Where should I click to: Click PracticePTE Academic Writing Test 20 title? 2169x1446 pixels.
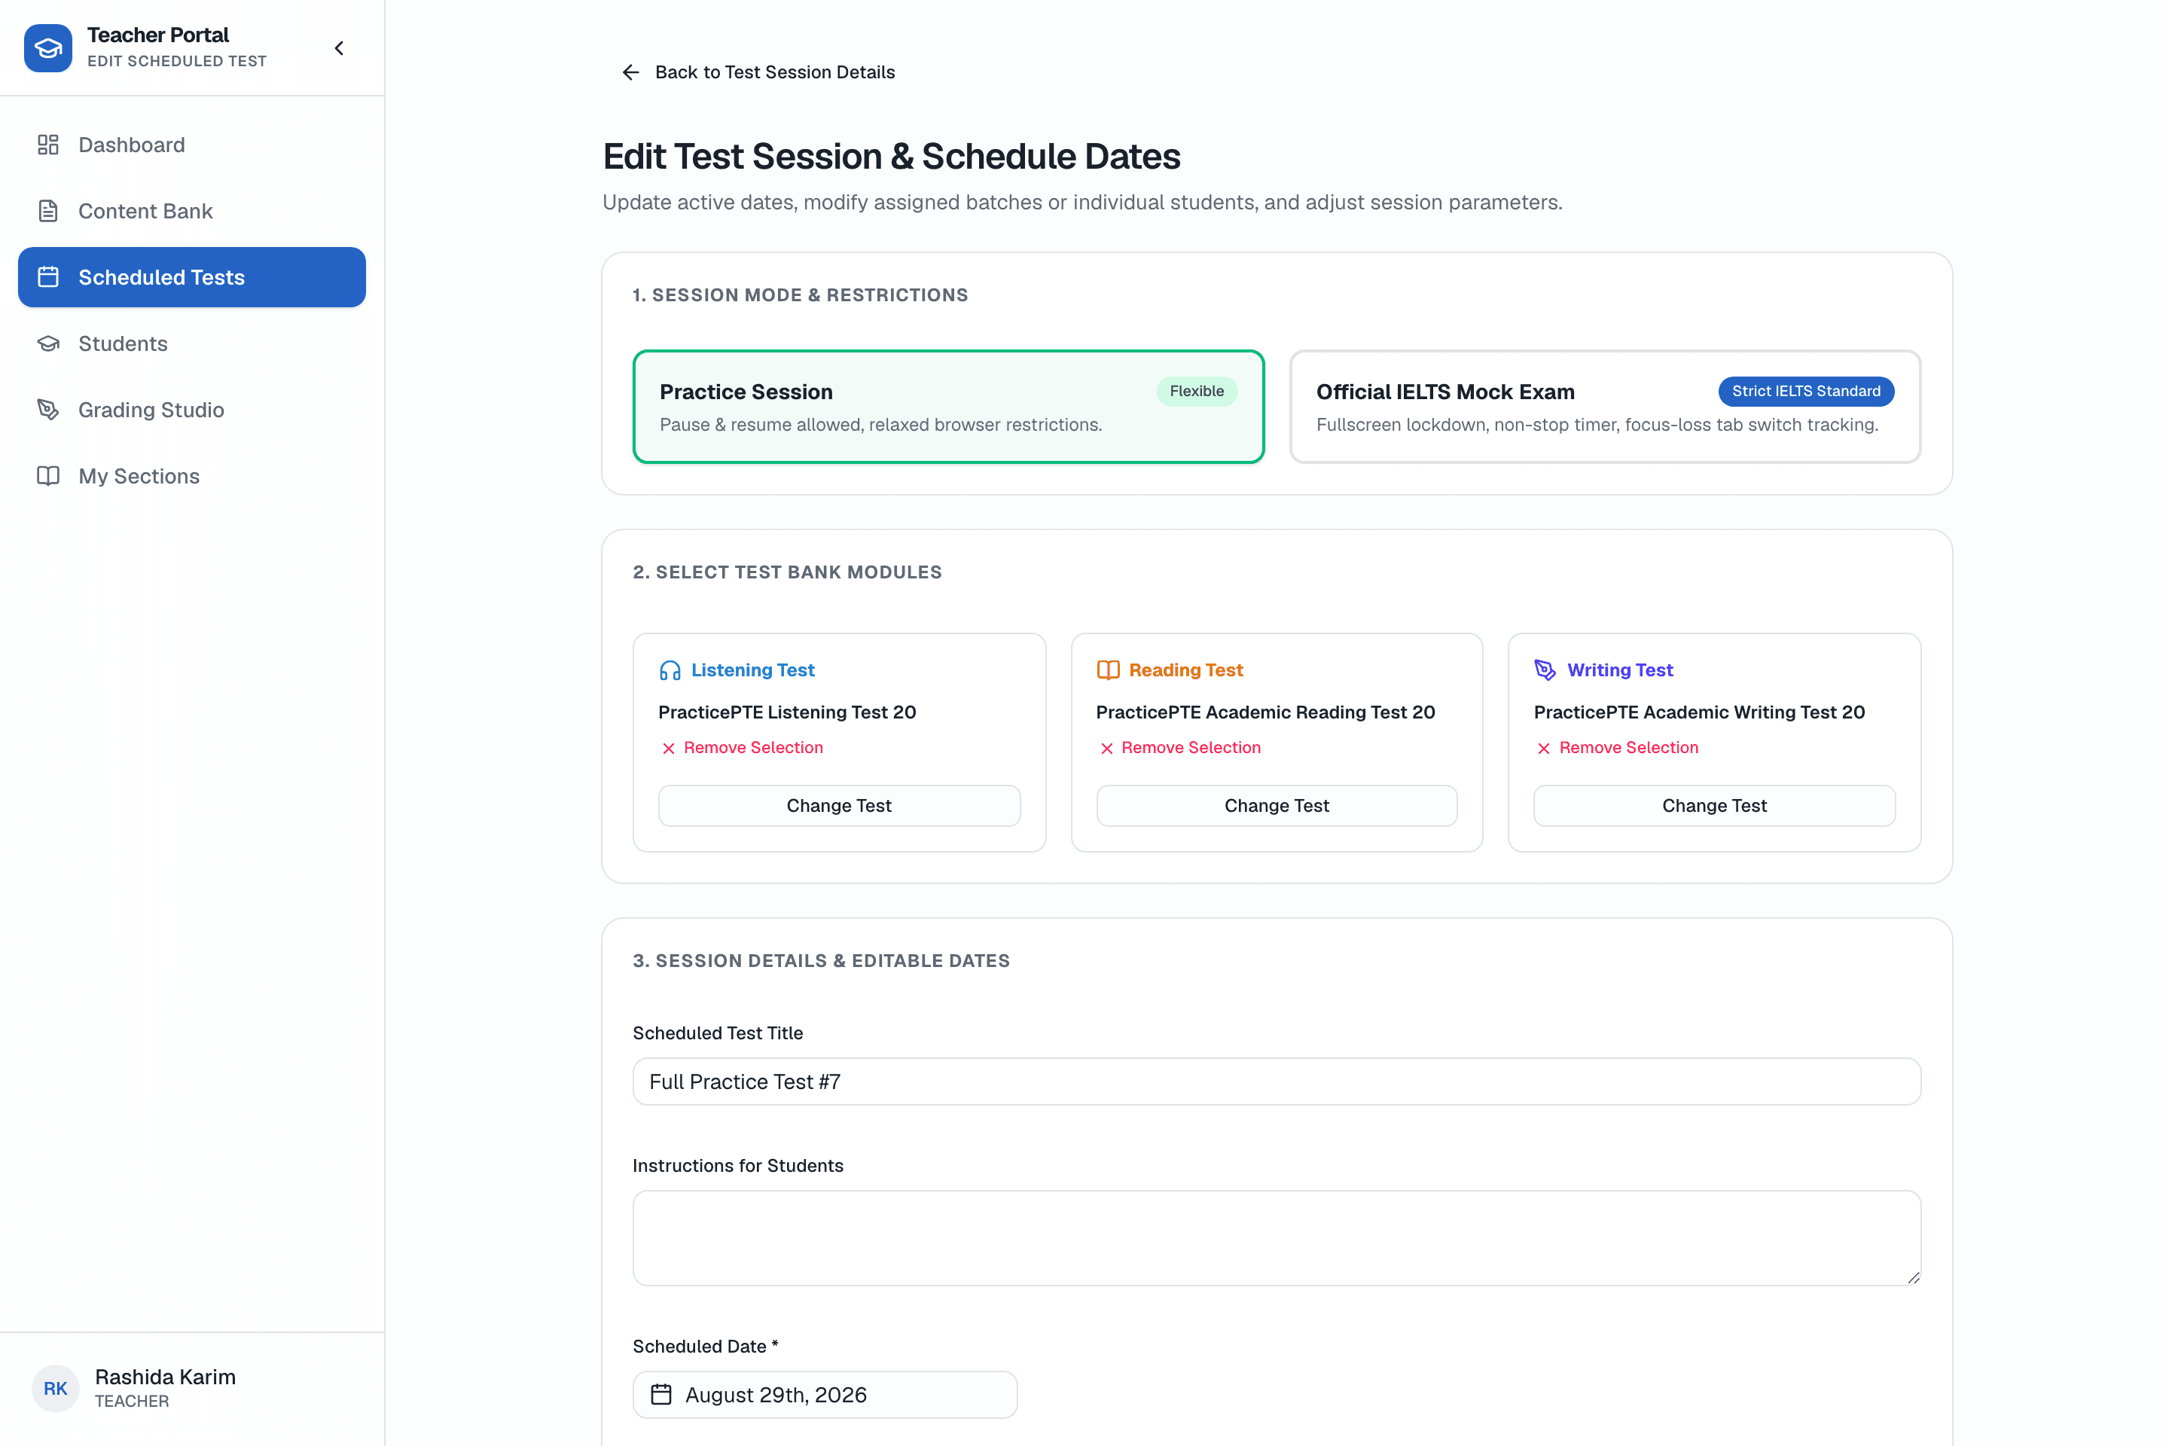click(1700, 713)
